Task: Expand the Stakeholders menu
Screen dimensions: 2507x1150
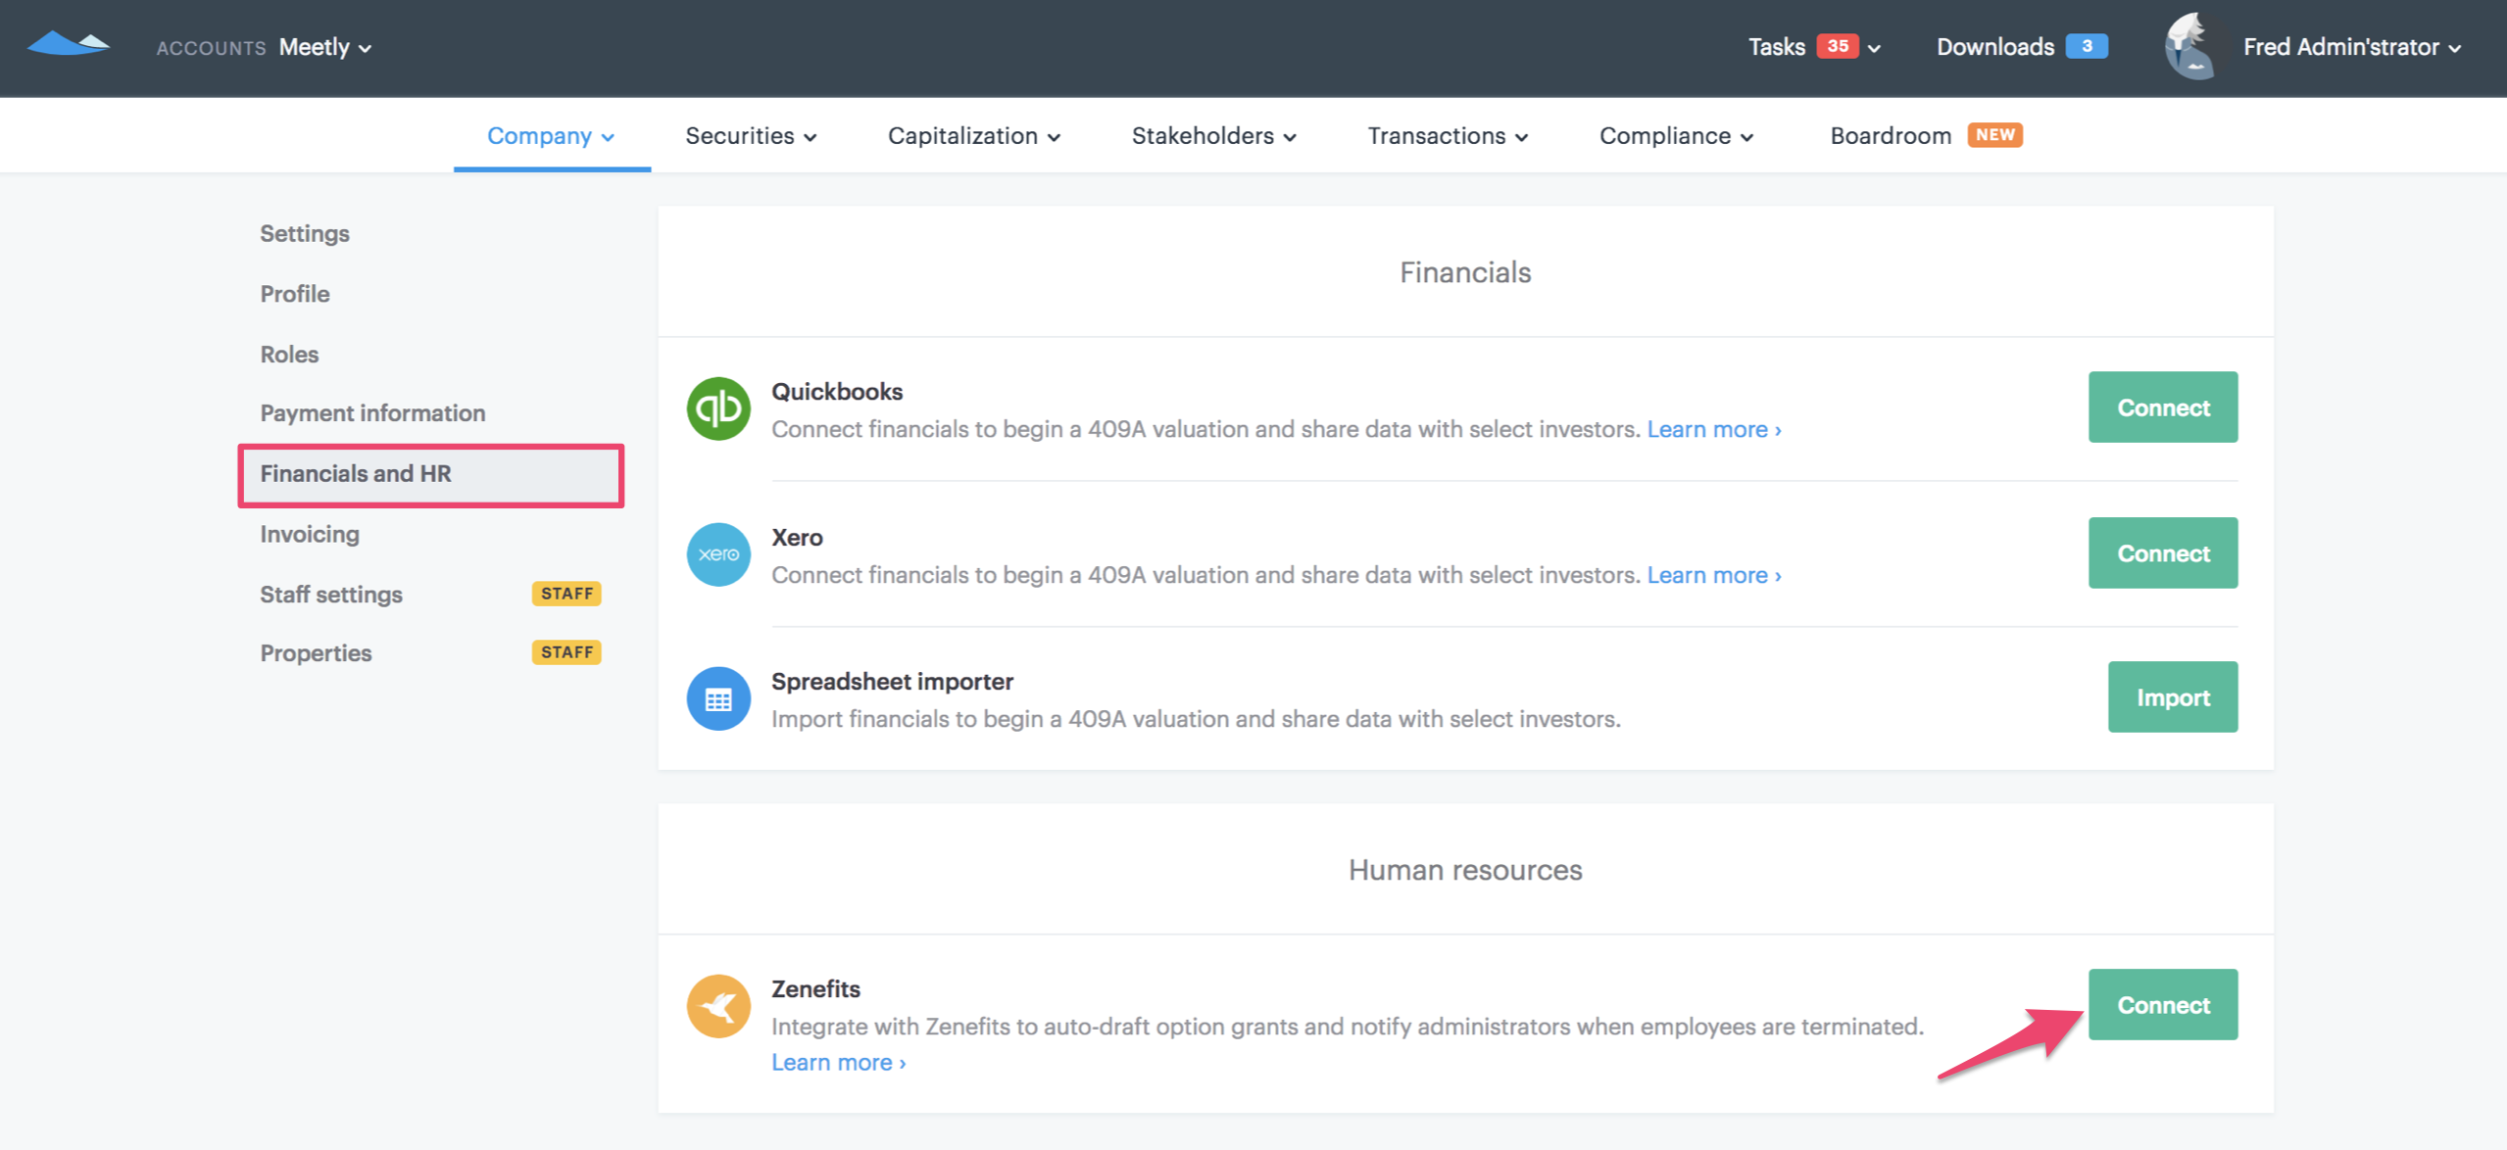Action: click(1214, 136)
